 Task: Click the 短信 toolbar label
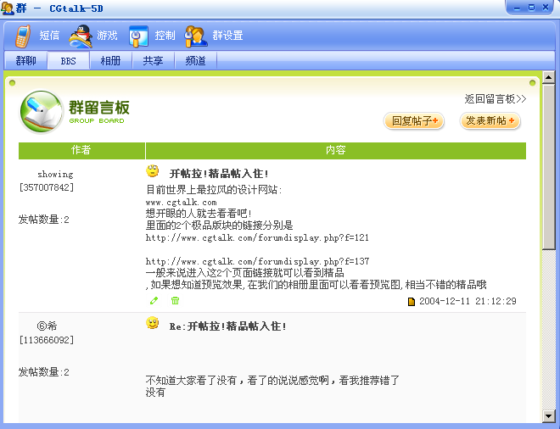point(49,36)
